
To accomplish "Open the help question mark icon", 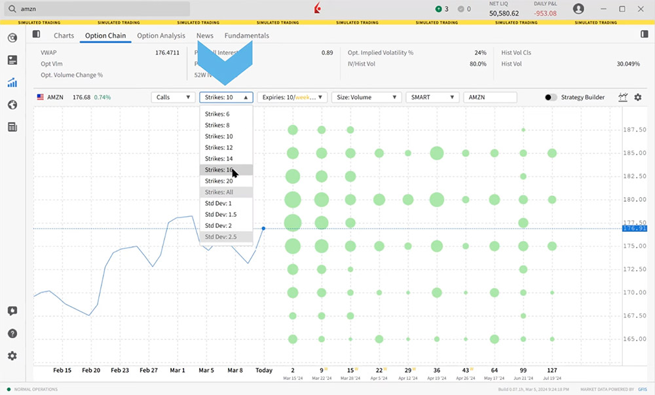I will 12,333.
